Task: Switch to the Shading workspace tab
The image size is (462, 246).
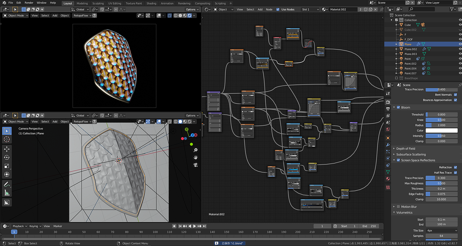Action: point(151,3)
